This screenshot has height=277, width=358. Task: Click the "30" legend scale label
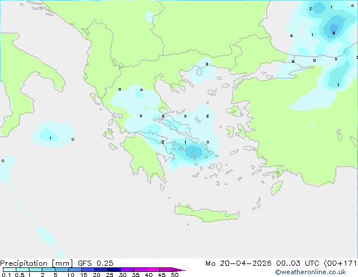point(123,275)
